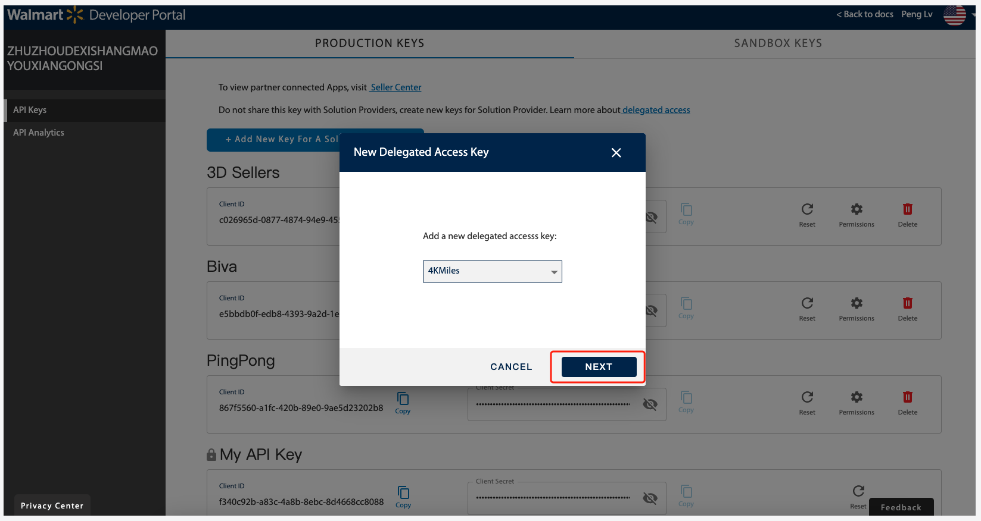Click the 3D Sellers section heading
The height and width of the screenshot is (521, 981).
(x=243, y=172)
